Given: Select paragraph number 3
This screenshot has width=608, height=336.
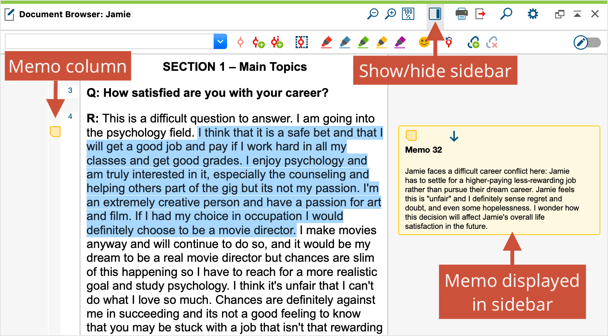Looking at the screenshot, I should [70, 91].
